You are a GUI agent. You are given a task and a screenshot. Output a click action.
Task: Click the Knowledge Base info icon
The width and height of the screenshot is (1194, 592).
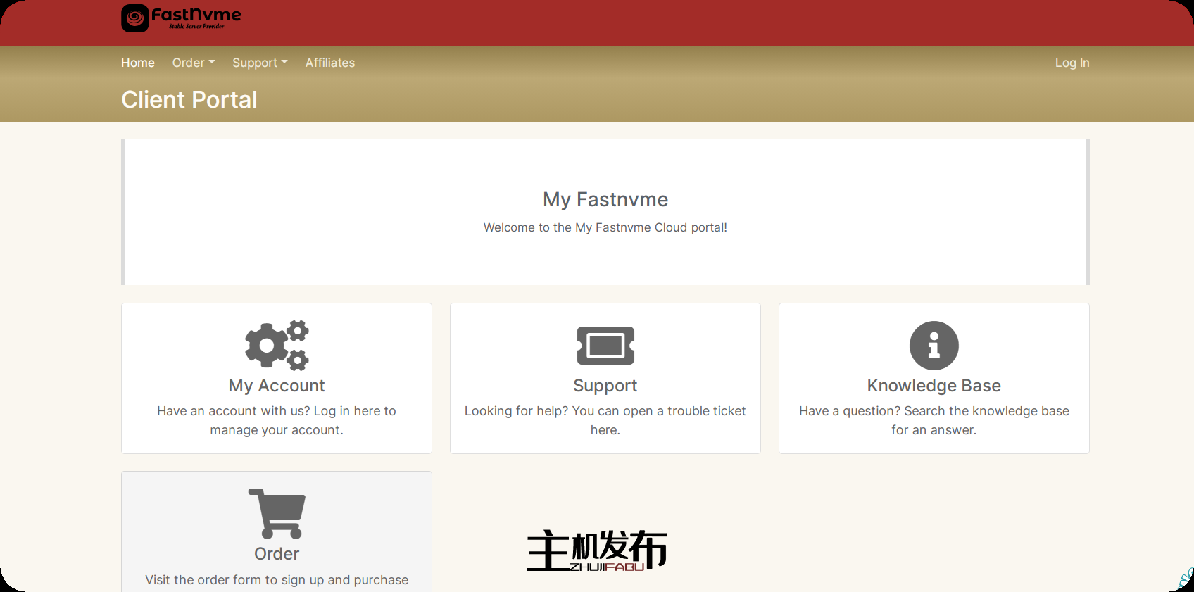pos(934,345)
